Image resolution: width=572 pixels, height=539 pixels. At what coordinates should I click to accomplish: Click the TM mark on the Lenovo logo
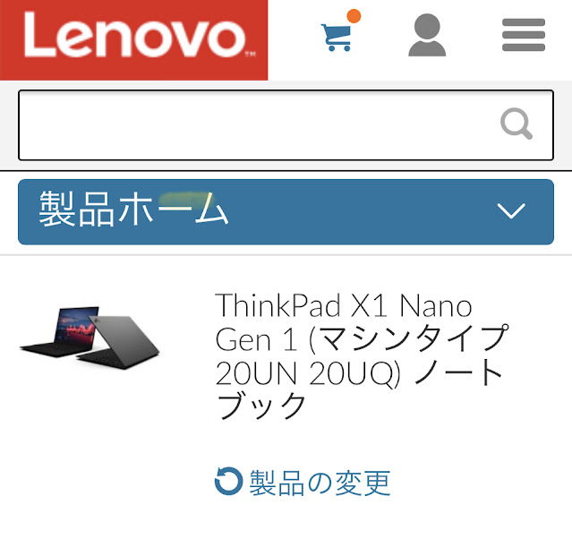pos(251,54)
